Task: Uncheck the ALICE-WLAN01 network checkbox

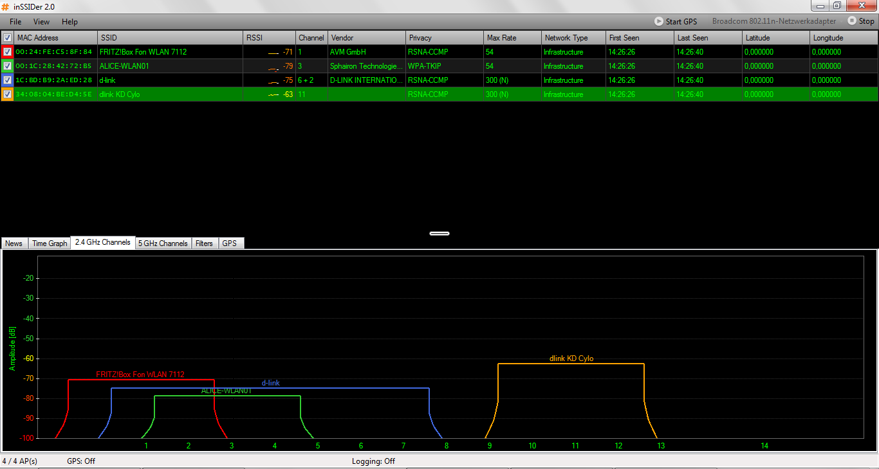Action: coord(7,66)
